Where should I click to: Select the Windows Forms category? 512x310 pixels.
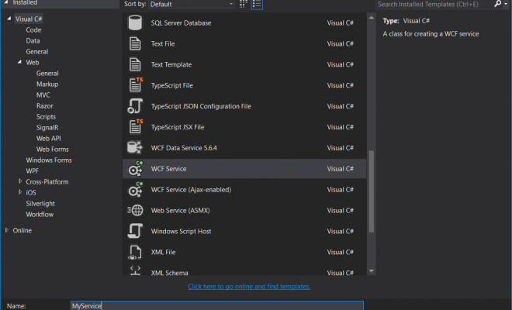click(49, 160)
